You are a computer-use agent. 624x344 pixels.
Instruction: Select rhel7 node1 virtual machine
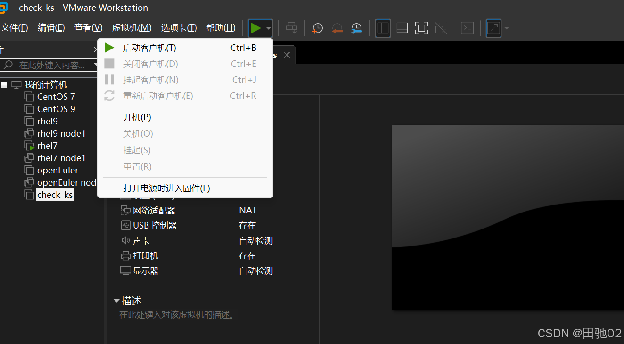(61, 158)
